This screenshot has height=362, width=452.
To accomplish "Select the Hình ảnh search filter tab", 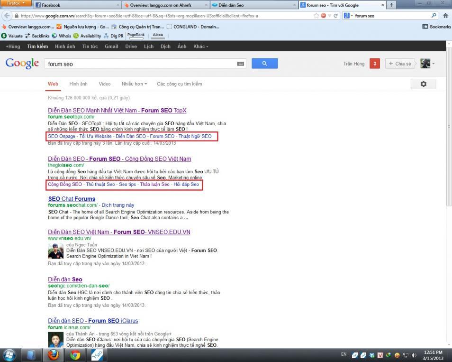I will coord(78,84).
